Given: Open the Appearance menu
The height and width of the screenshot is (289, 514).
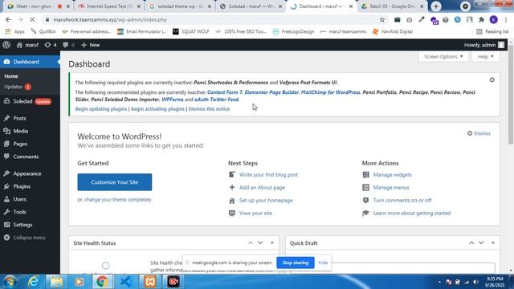Looking at the screenshot, I should point(27,173).
